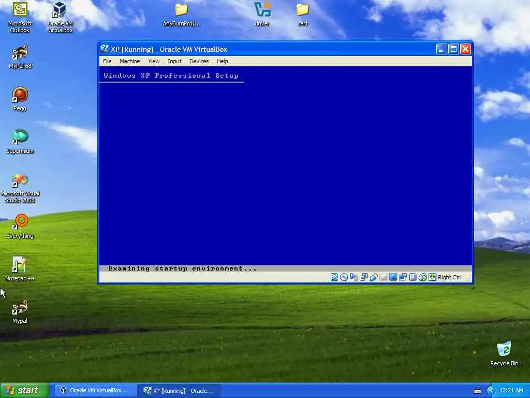
Task: Open the Devices menu
Action: (x=199, y=61)
